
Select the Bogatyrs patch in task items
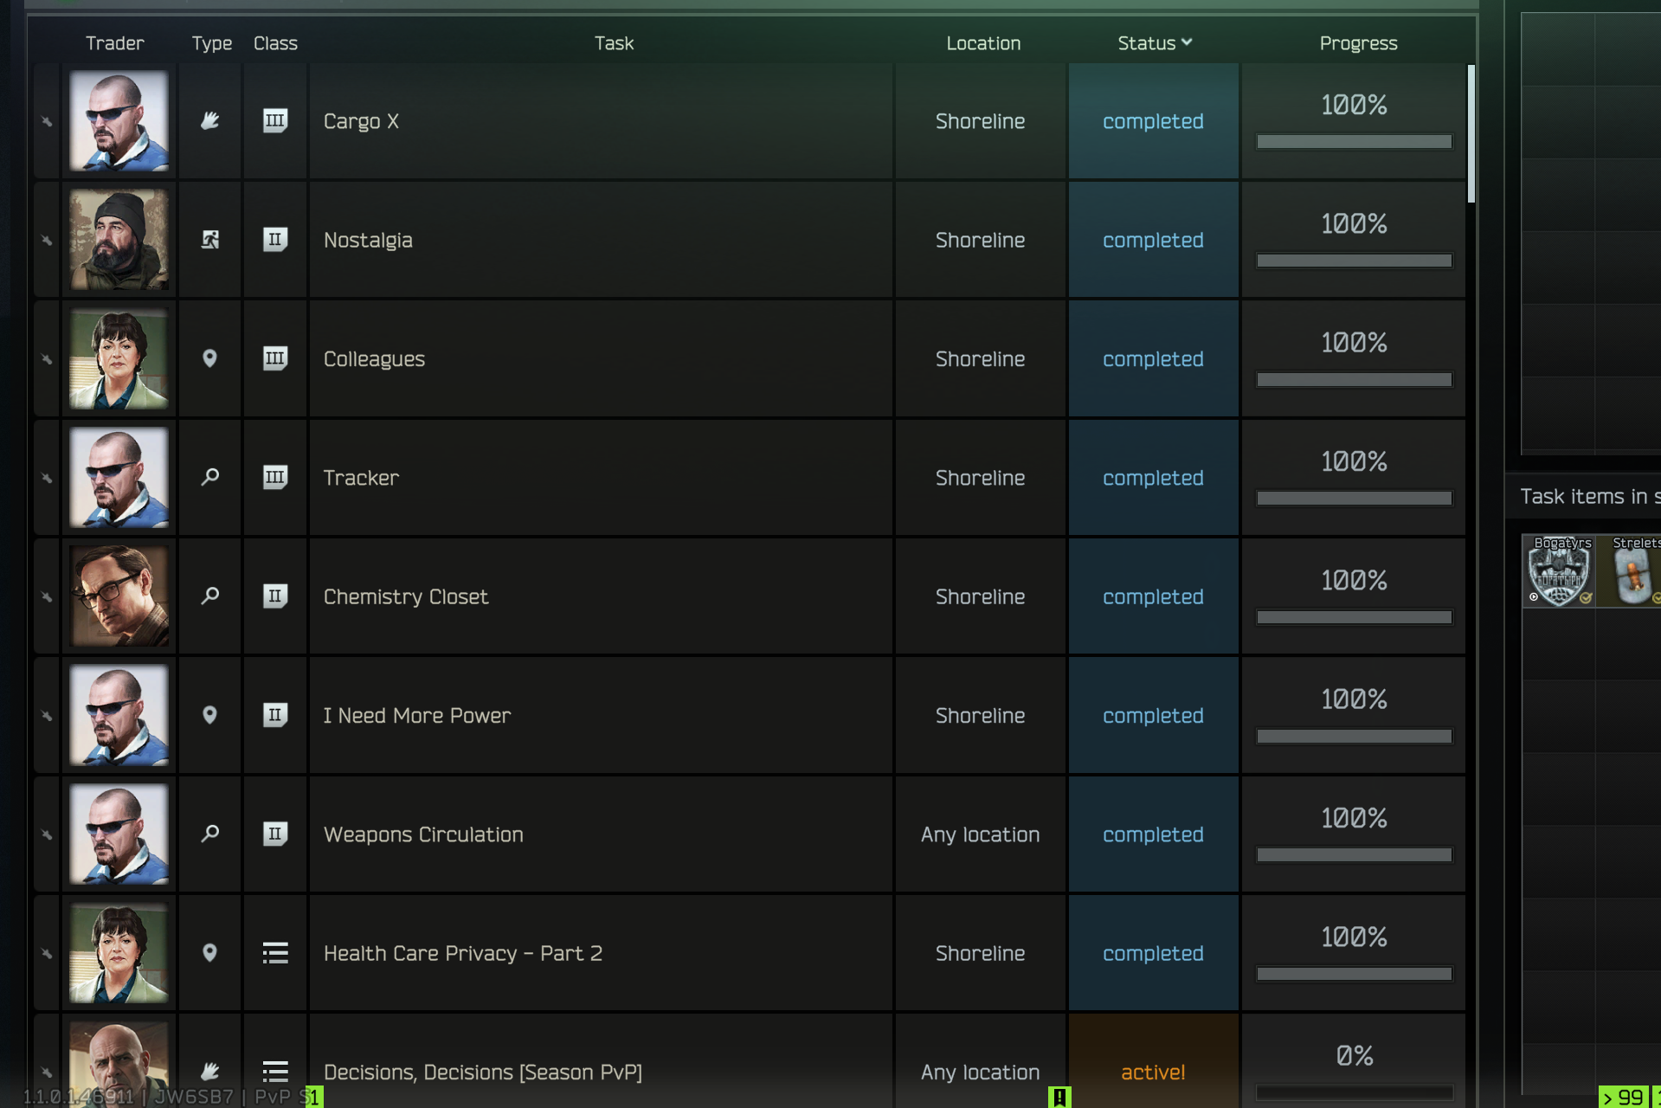[1559, 570]
